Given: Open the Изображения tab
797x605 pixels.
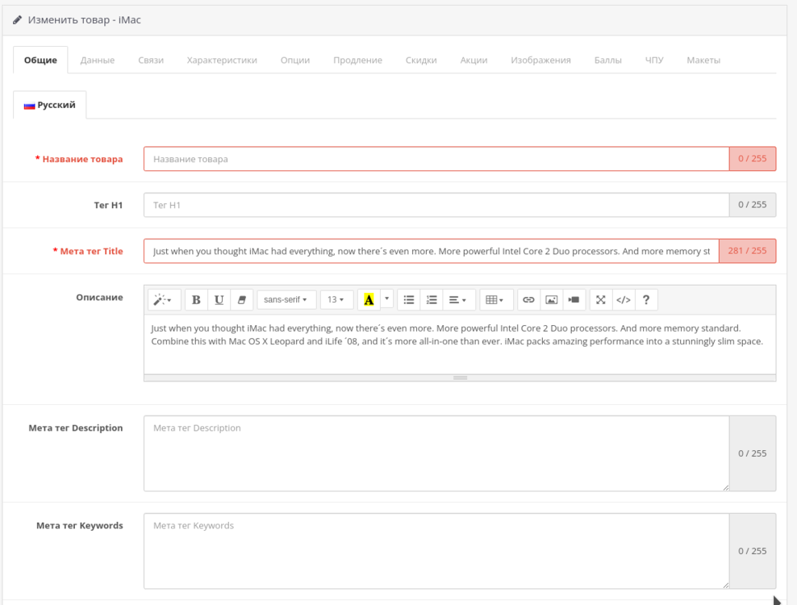Looking at the screenshot, I should pos(540,60).
